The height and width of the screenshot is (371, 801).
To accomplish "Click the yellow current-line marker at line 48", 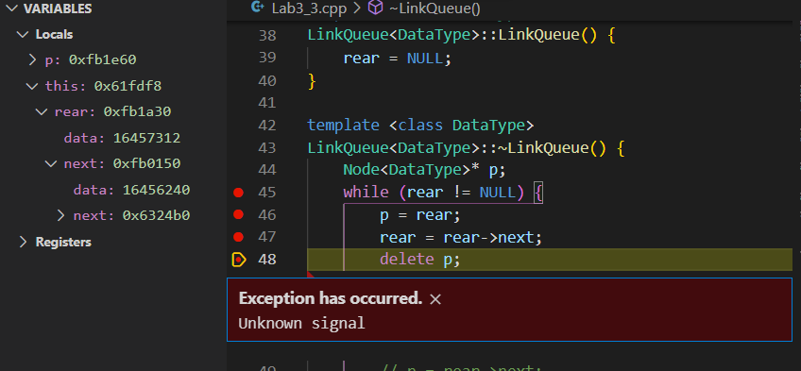I will (238, 260).
